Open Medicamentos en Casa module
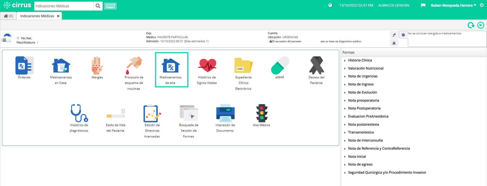This screenshot has width=487, height=186. [61, 65]
